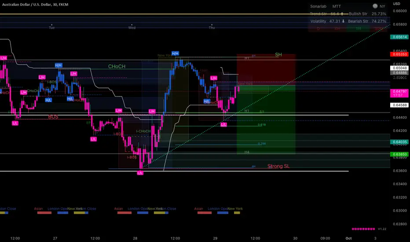The height and width of the screenshot is (242, 410).
Task: Click the green 0.64035 price label
Action: 399,142
